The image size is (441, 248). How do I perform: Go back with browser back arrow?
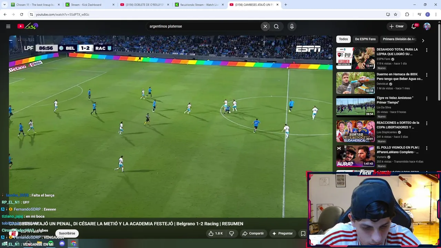[x=5, y=14]
